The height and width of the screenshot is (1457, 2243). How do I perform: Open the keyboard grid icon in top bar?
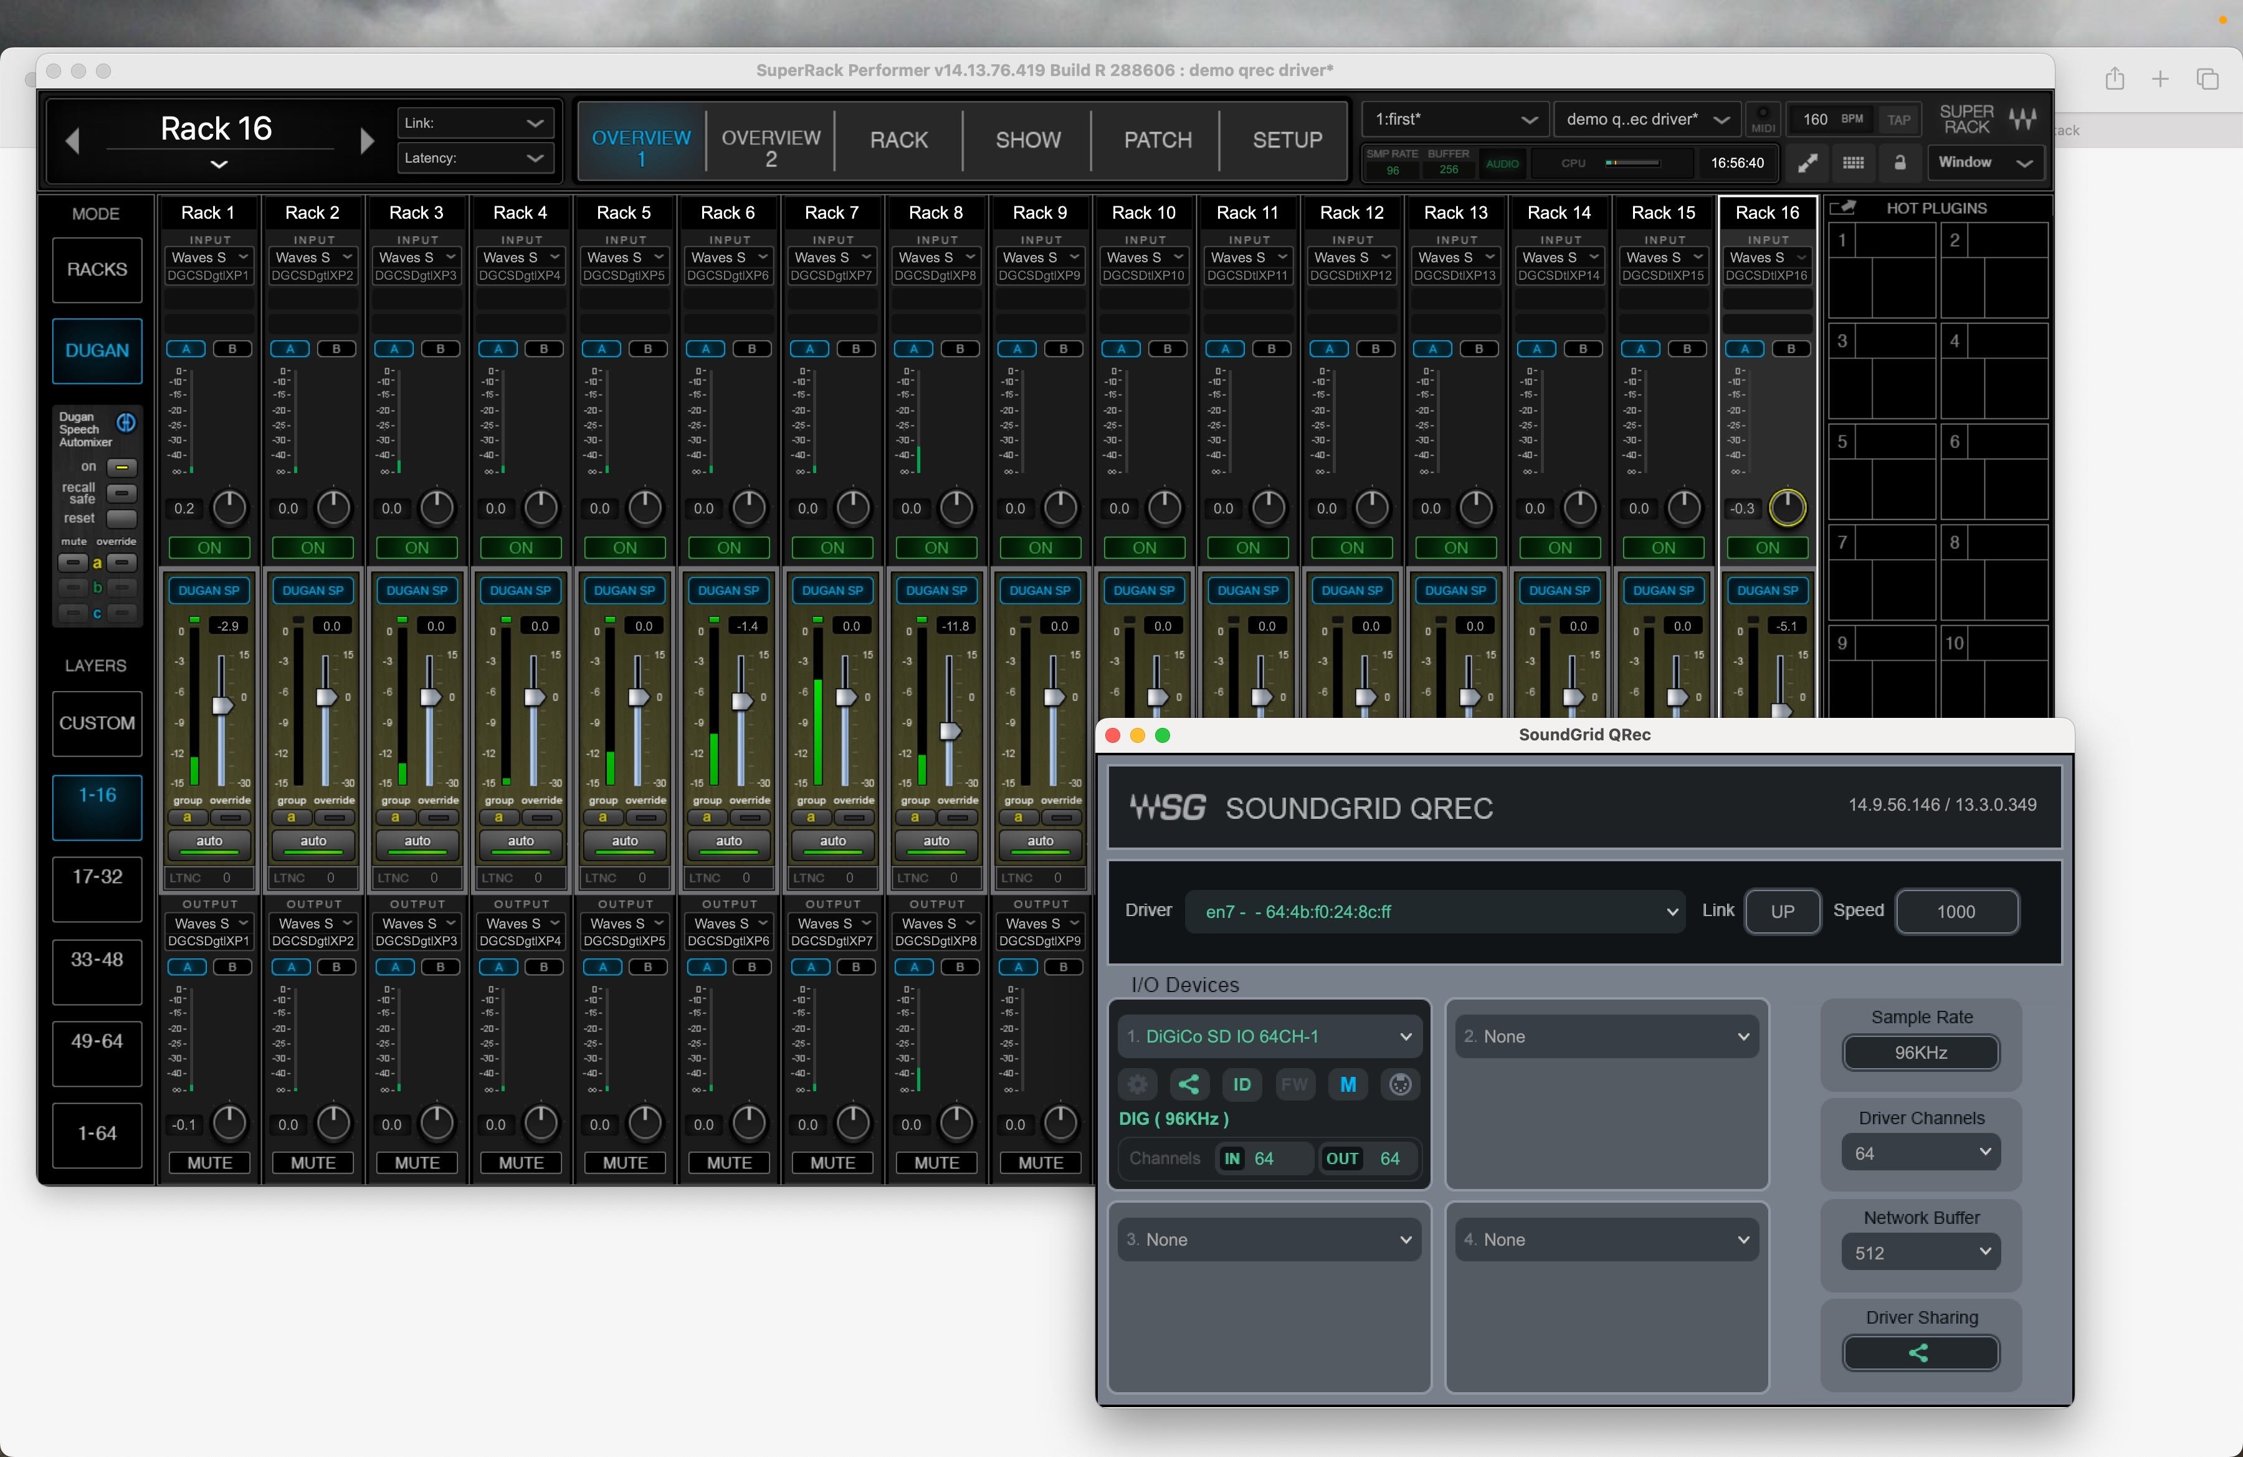point(1853,163)
